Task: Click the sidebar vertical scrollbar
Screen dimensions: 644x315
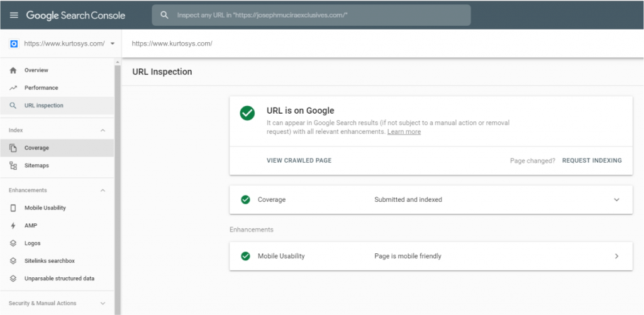Action: click(118, 189)
